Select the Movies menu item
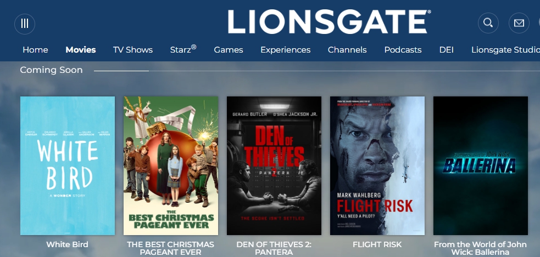Viewport: 540px width, 257px height. click(x=81, y=50)
